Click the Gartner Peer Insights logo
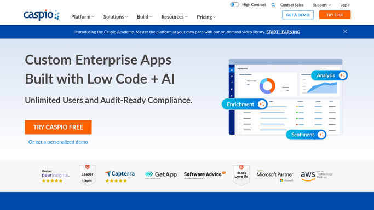Screen dimensions: 374x210 55,176
